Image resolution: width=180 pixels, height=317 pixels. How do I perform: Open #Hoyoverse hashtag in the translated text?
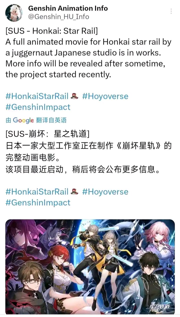click(x=105, y=192)
